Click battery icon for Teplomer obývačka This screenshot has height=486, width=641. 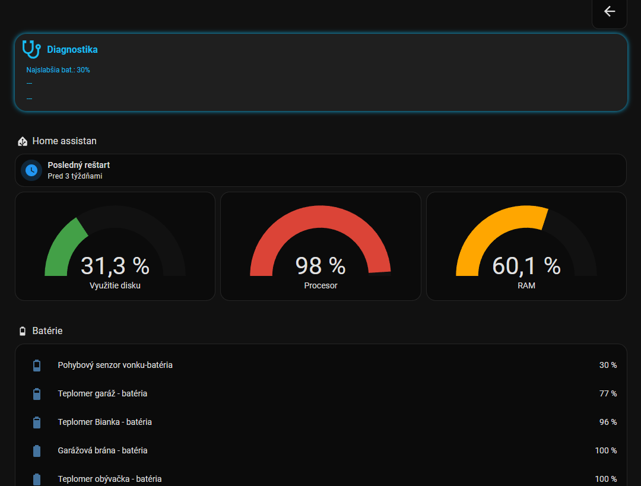pos(37,478)
